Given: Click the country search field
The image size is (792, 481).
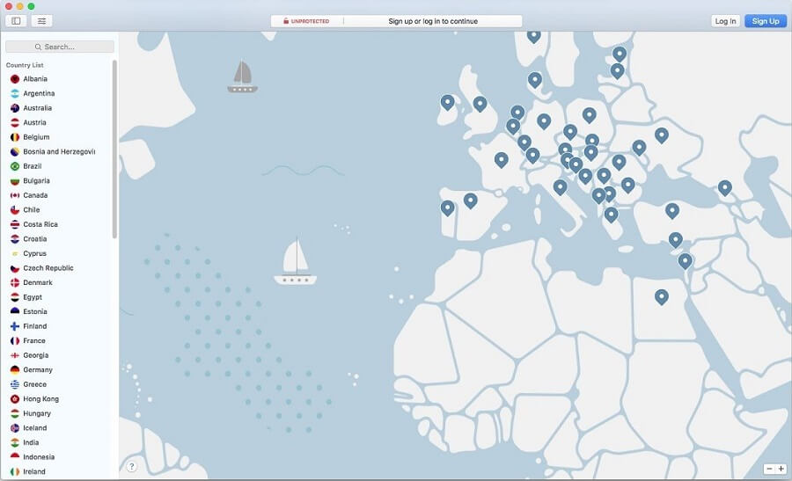Looking at the screenshot, I should point(60,47).
